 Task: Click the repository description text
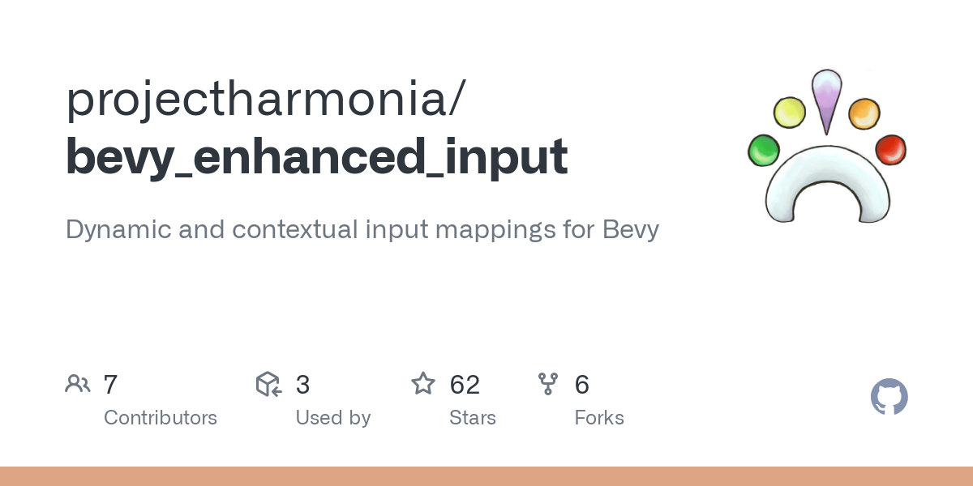[362, 230]
